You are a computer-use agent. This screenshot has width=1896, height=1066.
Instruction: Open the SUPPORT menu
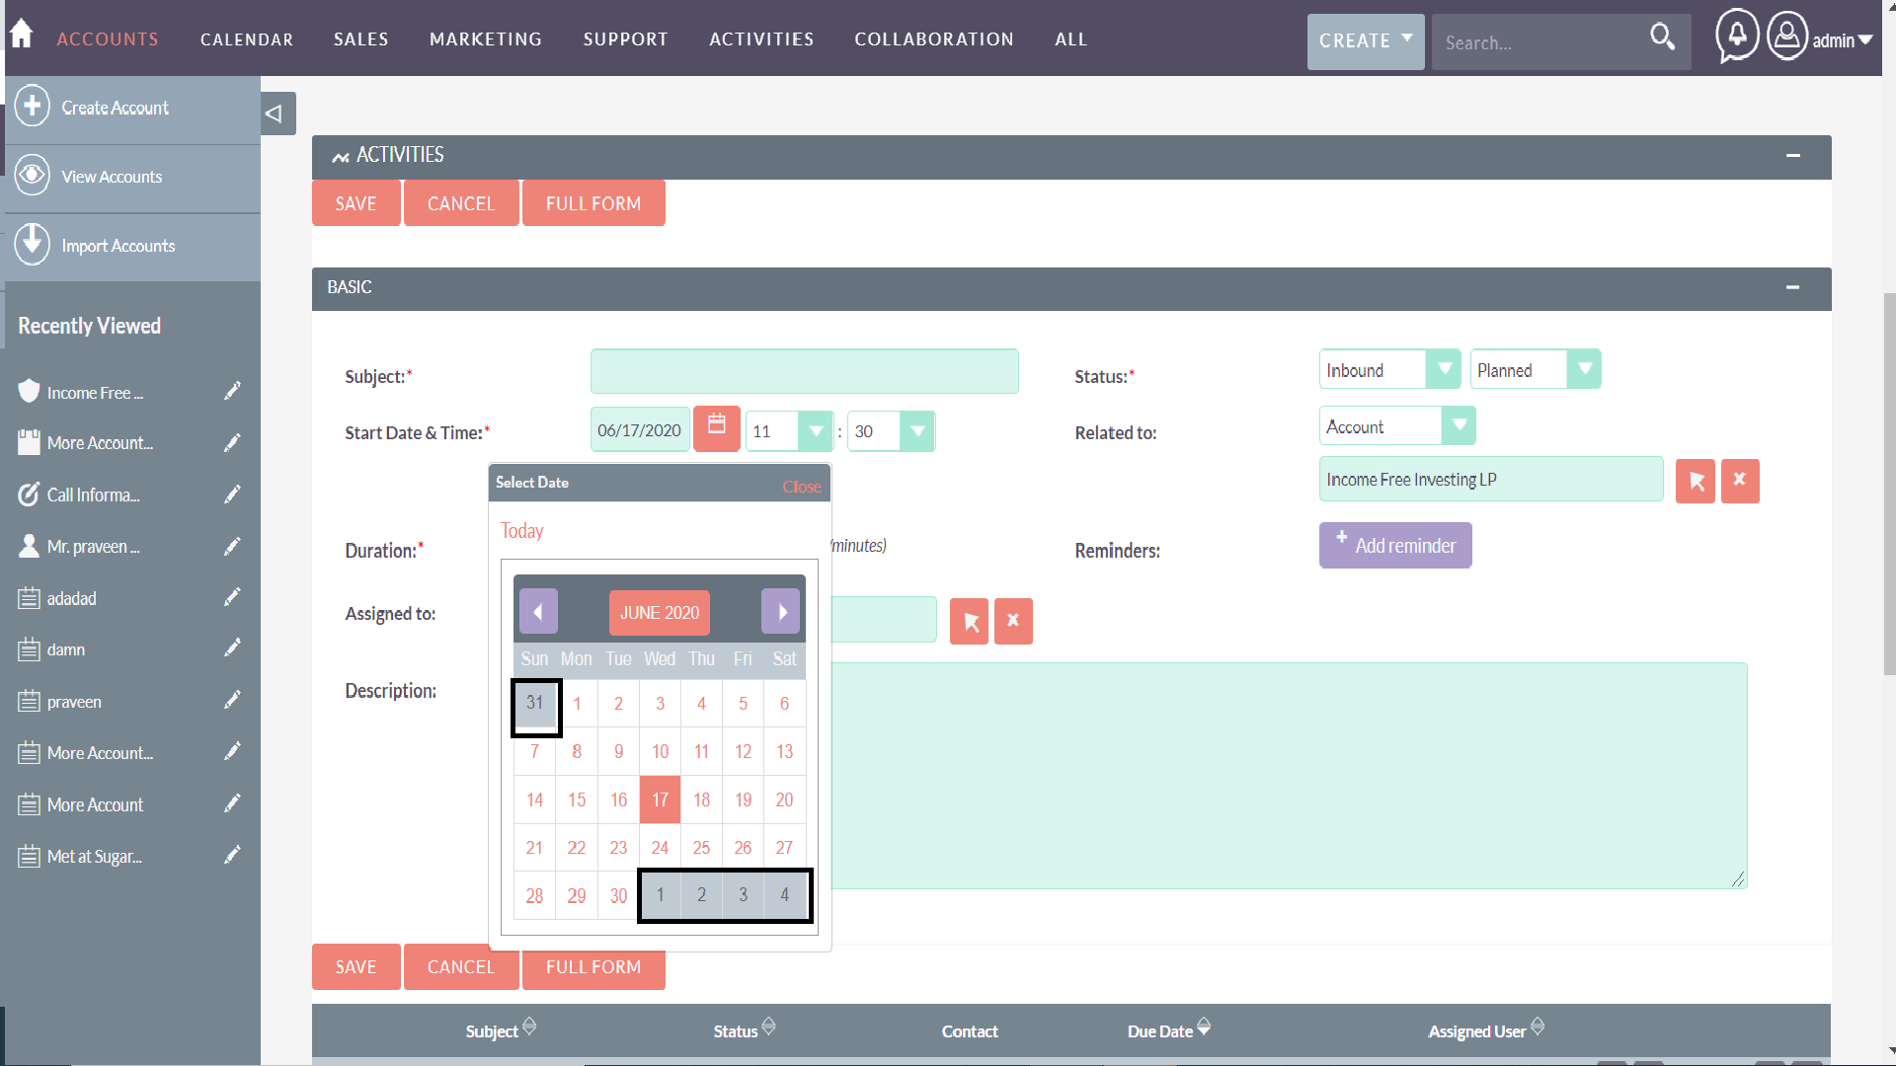[x=625, y=39]
